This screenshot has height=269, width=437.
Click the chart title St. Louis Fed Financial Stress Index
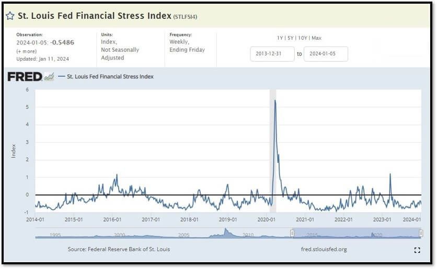[x=95, y=16]
